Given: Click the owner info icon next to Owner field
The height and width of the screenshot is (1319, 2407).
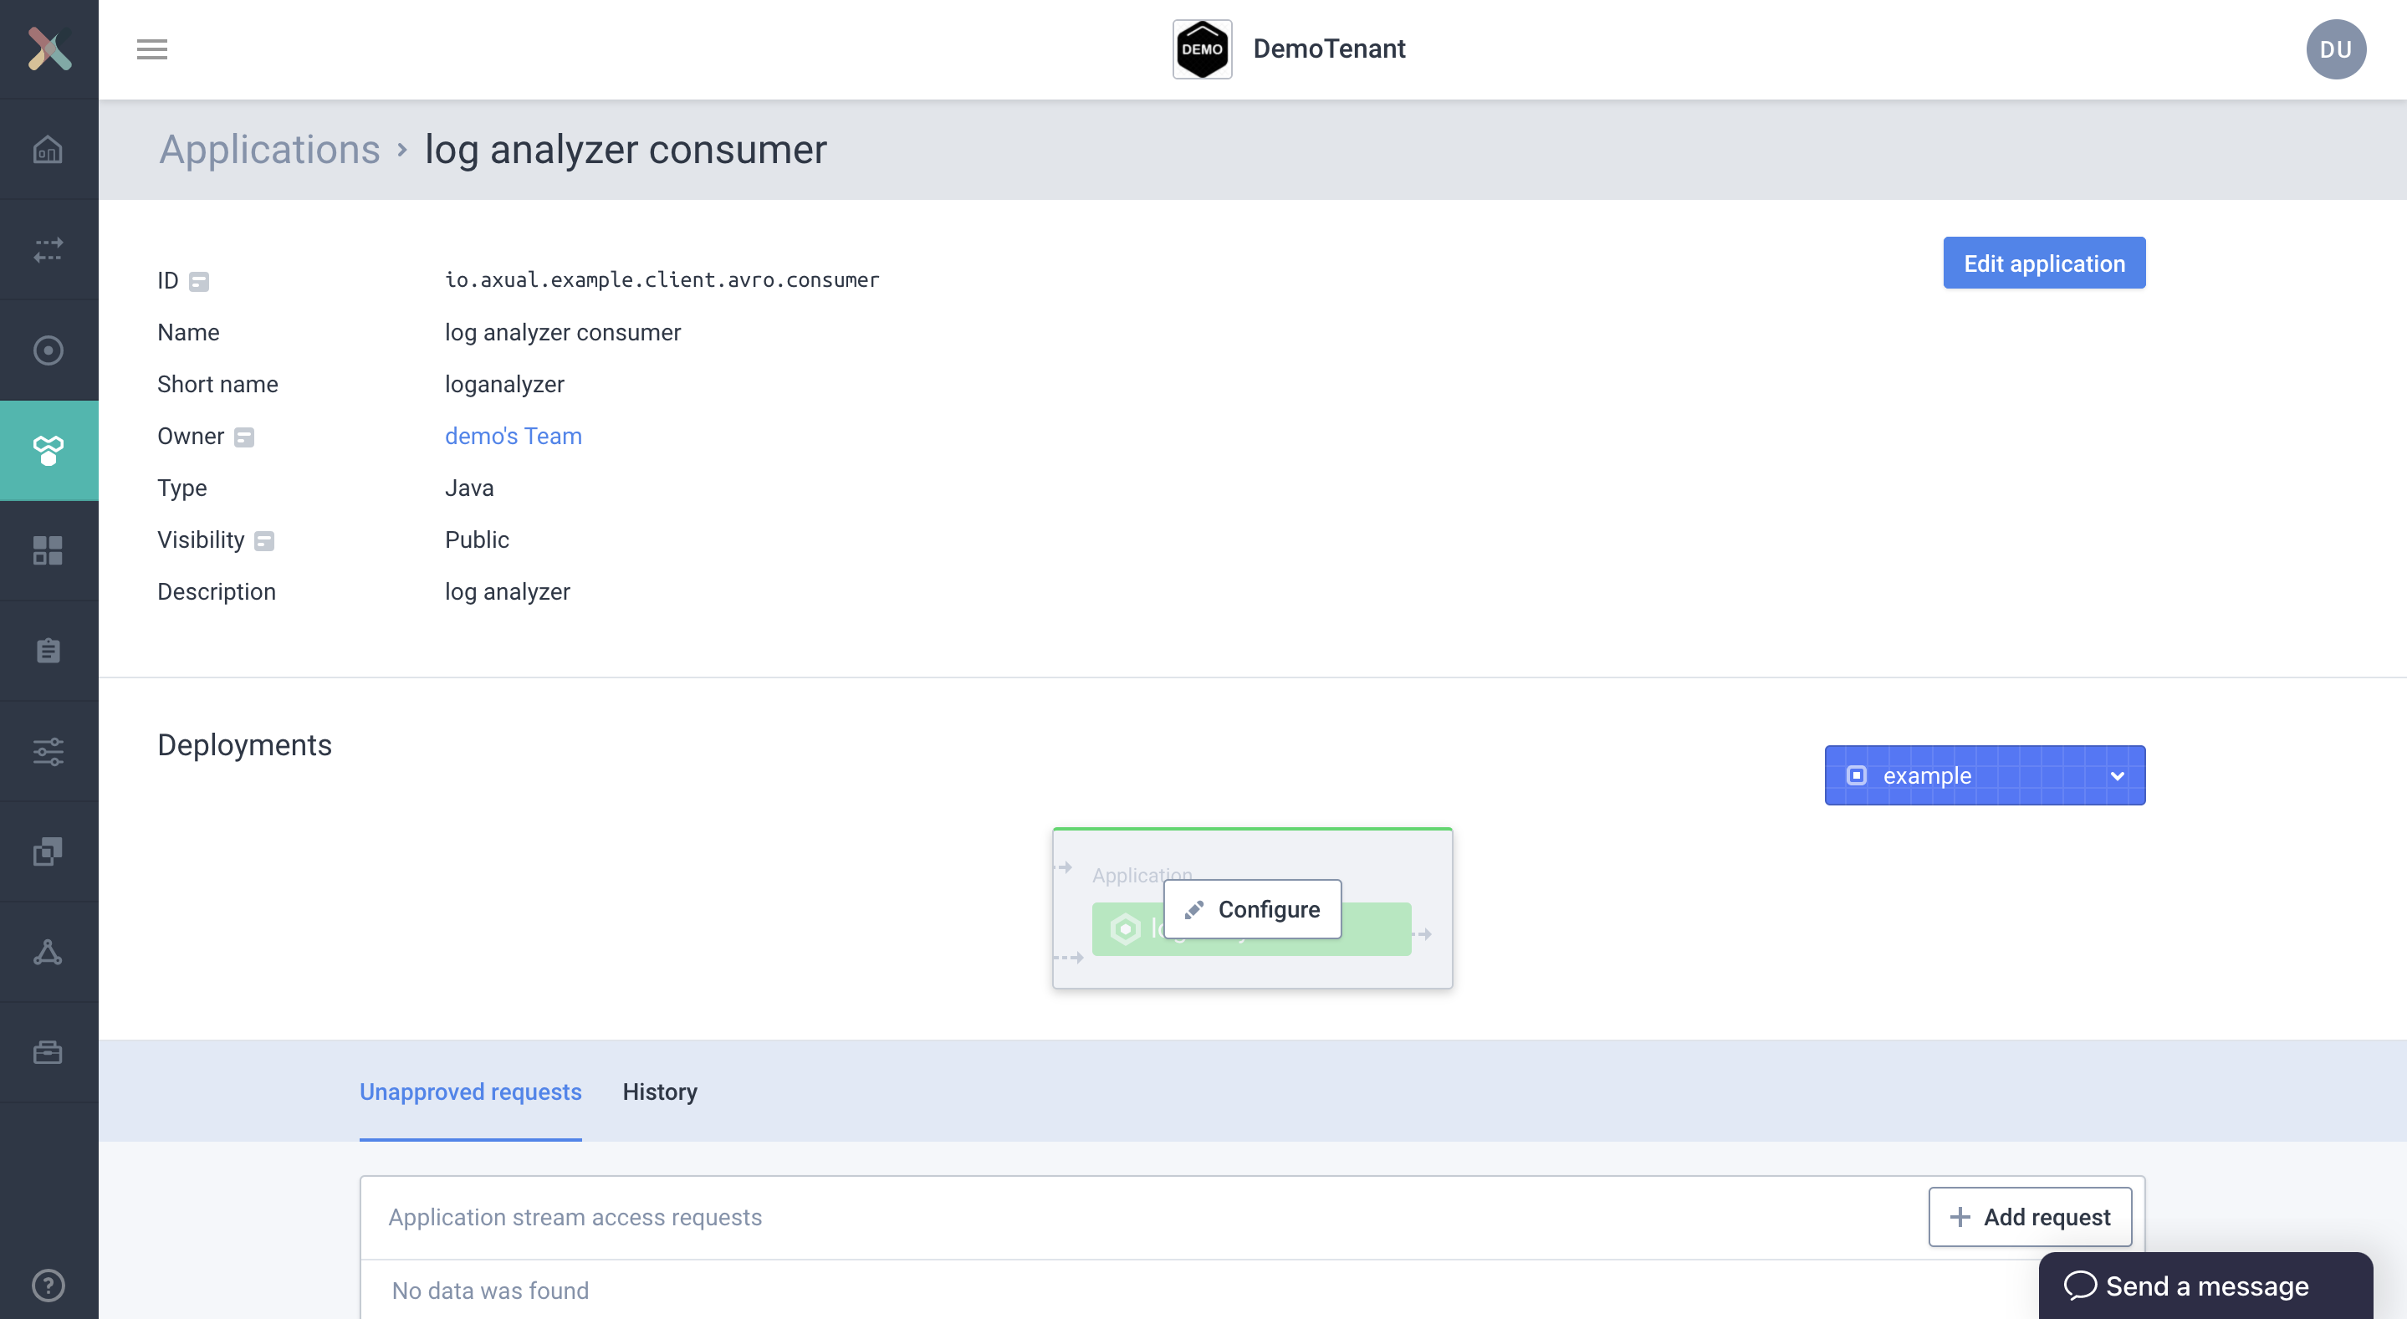Looking at the screenshot, I should [x=247, y=435].
